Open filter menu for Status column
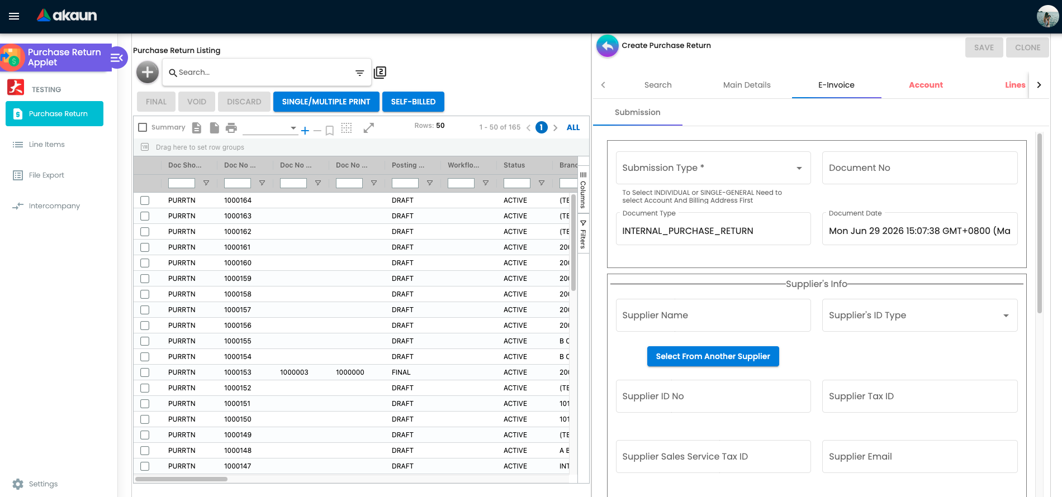The image size is (1062, 497). 542,183
